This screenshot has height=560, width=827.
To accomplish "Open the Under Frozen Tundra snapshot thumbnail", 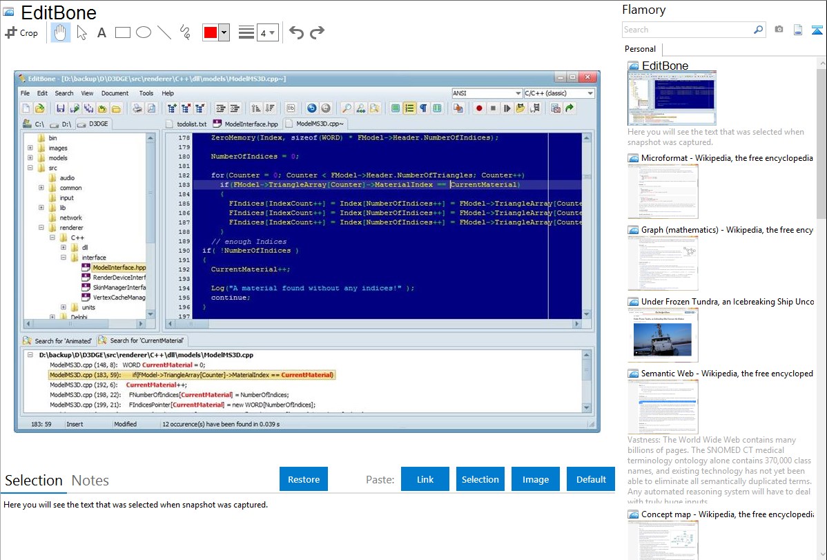I will point(663,335).
